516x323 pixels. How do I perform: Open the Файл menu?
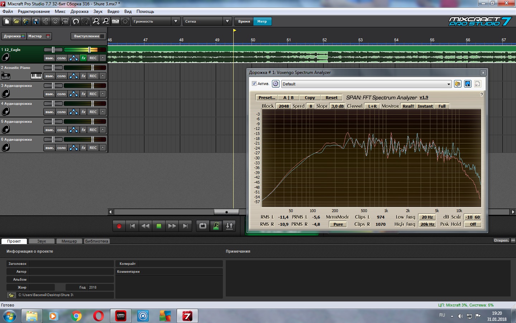8,11
